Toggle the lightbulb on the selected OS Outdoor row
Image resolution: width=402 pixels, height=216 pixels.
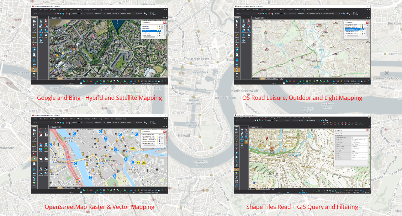(x=360, y=29)
